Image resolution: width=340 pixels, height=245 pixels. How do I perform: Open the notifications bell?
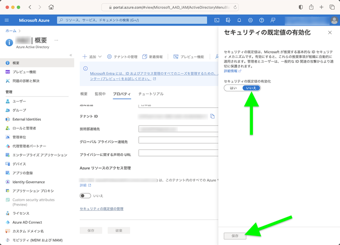click(x=239, y=20)
